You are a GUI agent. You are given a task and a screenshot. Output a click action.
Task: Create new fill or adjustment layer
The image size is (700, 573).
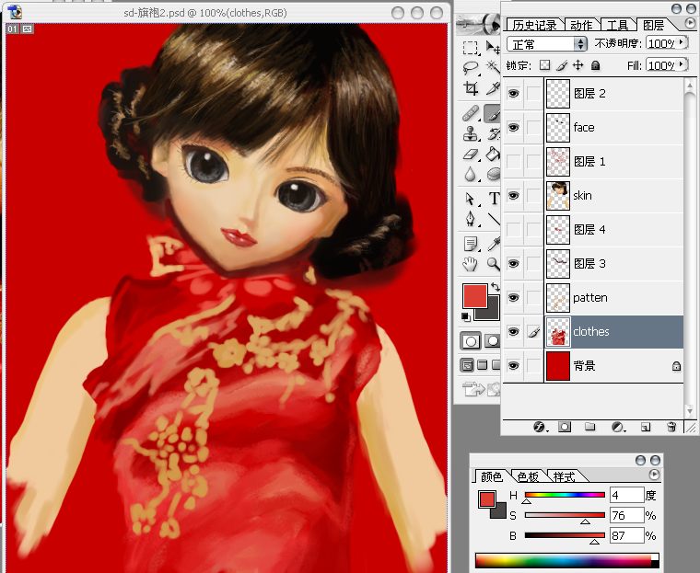tap(617, 427)
